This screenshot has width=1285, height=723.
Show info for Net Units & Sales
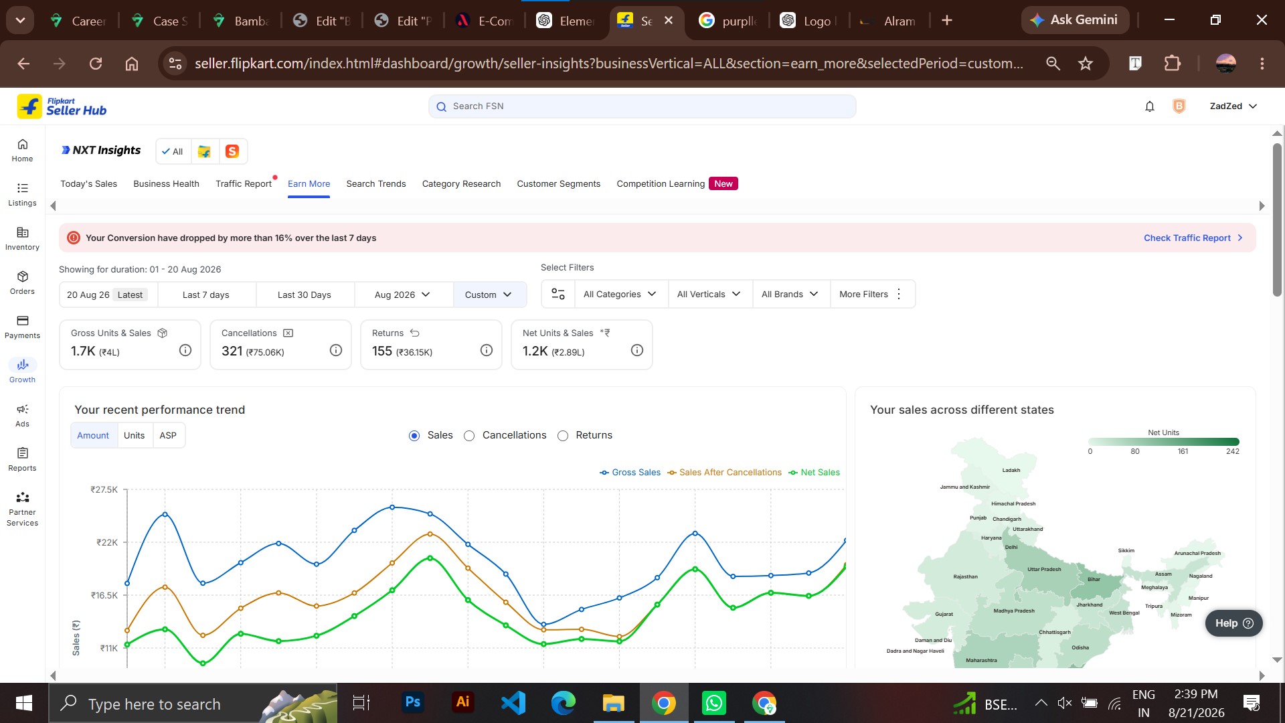637,350
